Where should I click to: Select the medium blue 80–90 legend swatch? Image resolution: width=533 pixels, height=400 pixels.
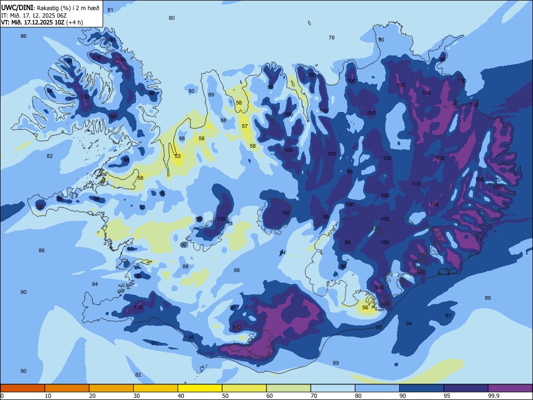click(x=377, y=388)
